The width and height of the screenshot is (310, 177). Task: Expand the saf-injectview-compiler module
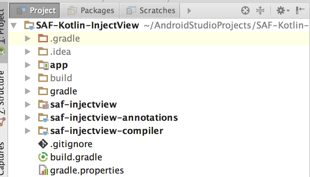(x=28, y=131)
